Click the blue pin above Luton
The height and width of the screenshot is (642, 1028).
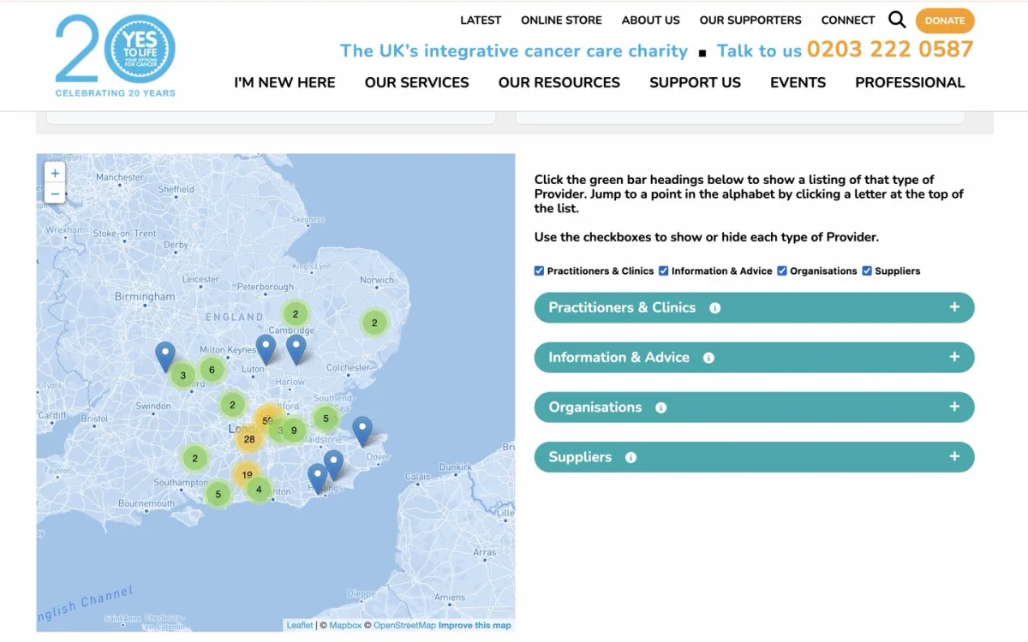[x=266, y=348]
